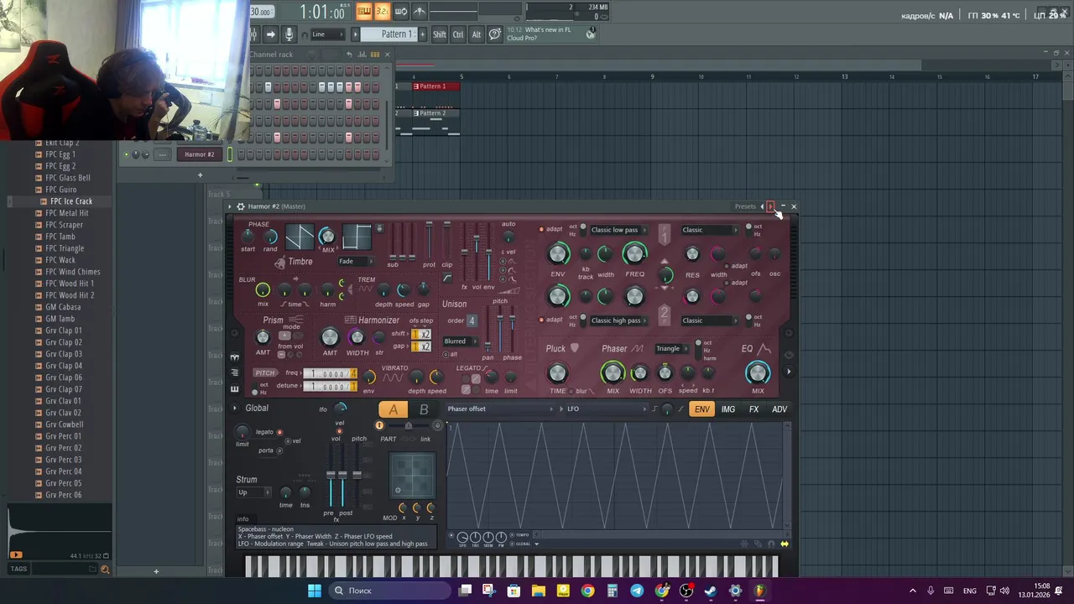Open the Telegram icon in taskbar
This screenshot has width=1074, height=604.
pyautogui.click(x=637, y=591)
